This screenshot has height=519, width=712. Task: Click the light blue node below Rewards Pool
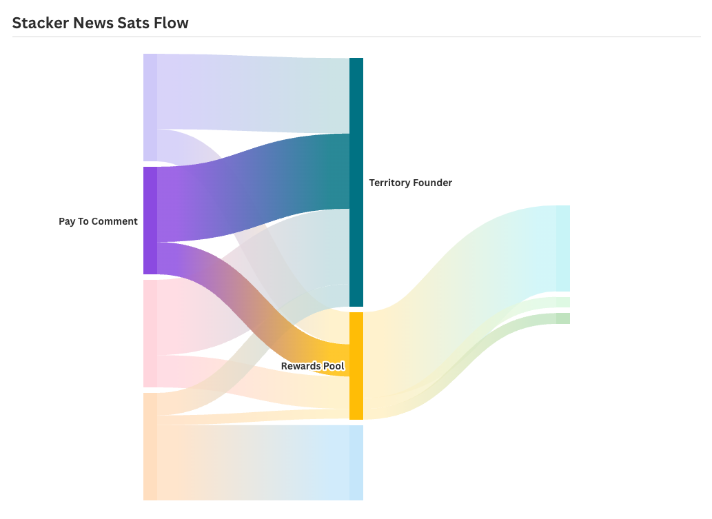coord(356,462)
